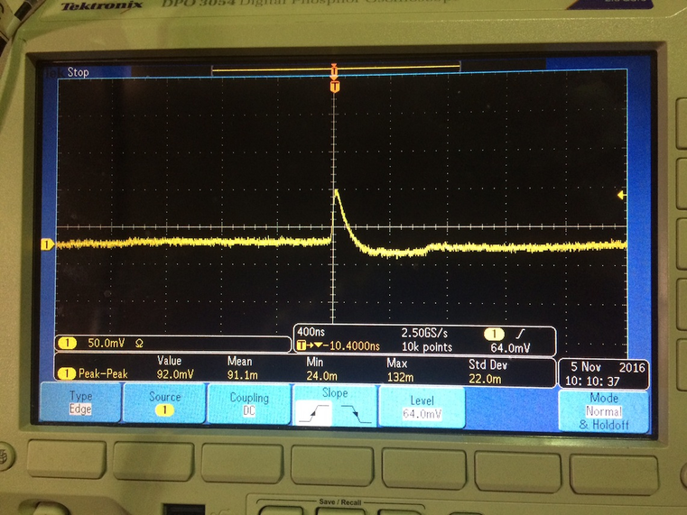Select the trigger Level 64.0mV field

(422, 407)
